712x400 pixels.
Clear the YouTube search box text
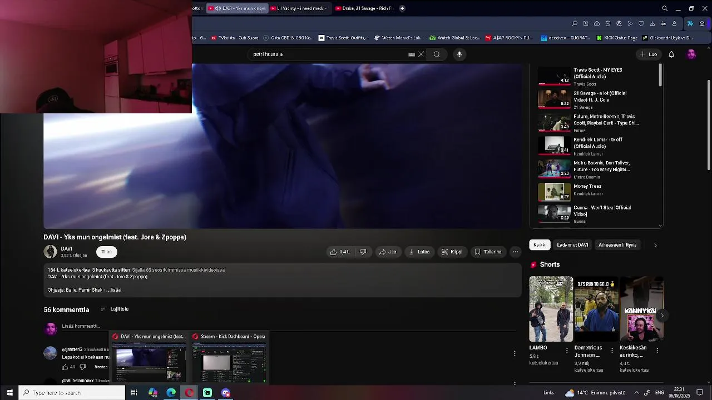[421, 54]
